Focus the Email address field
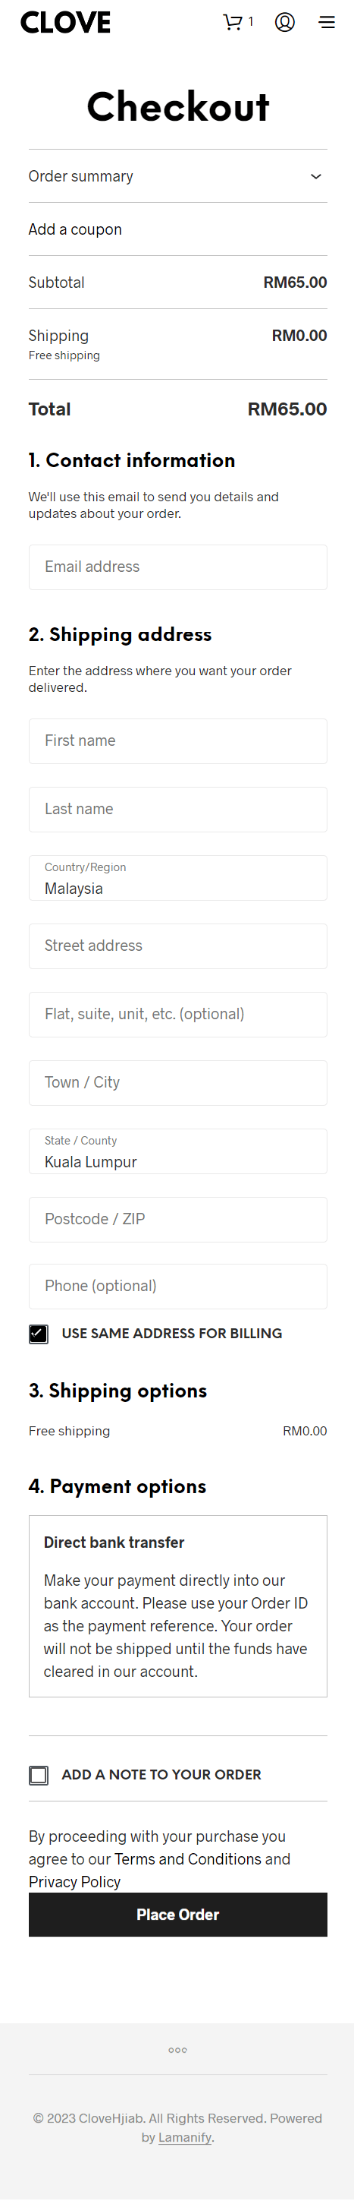The width and height of the screenshot is (354, 2204). [x=177, y=567]
